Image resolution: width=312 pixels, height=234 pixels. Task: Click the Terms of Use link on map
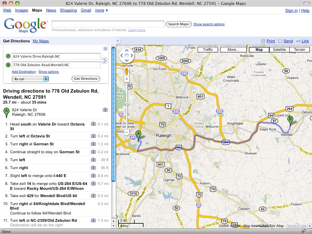click(x=296, y=226)
